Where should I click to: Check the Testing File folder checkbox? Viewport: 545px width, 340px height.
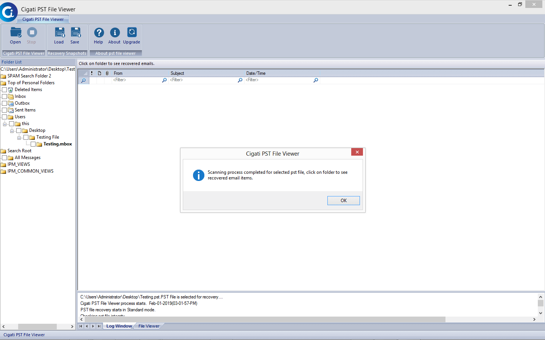26,137
